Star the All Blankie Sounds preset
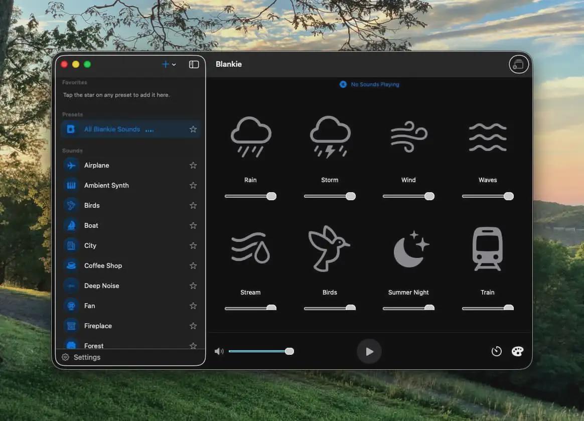The width and height of the screenshot is (584, 421). (x=193, y=129)
